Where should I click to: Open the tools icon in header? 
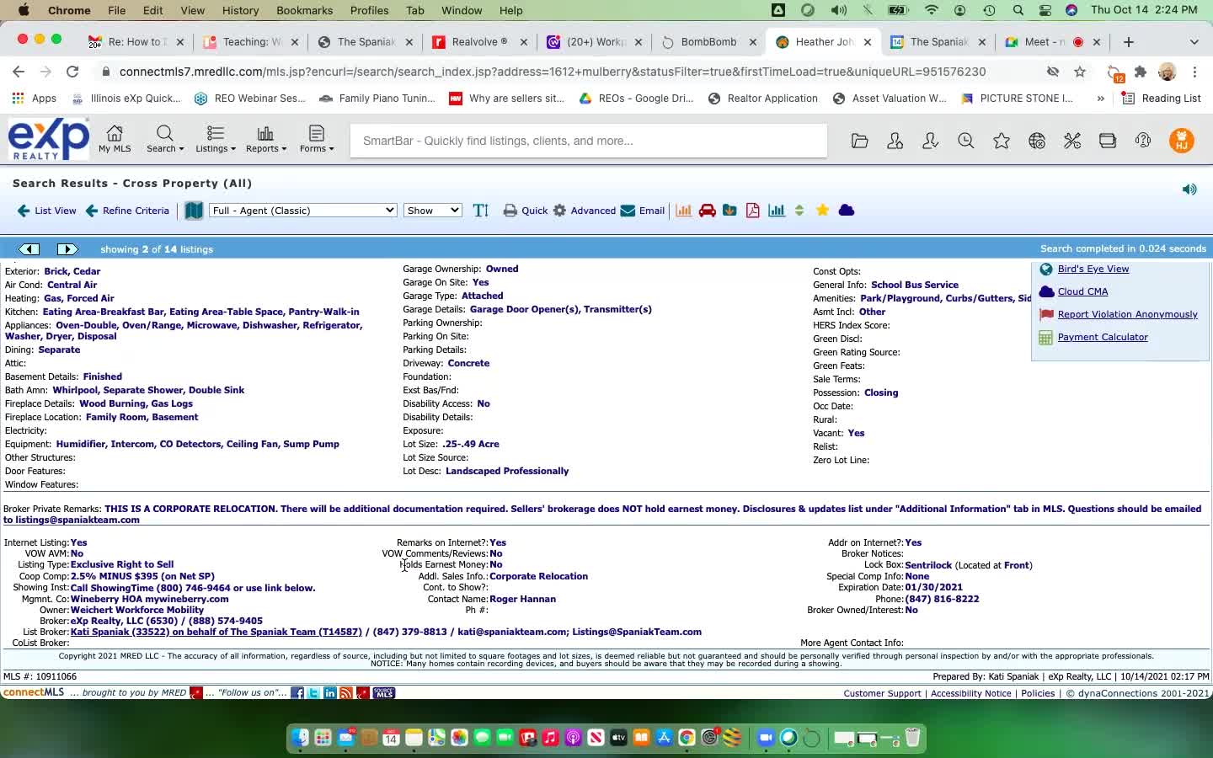pos(1072,141)
